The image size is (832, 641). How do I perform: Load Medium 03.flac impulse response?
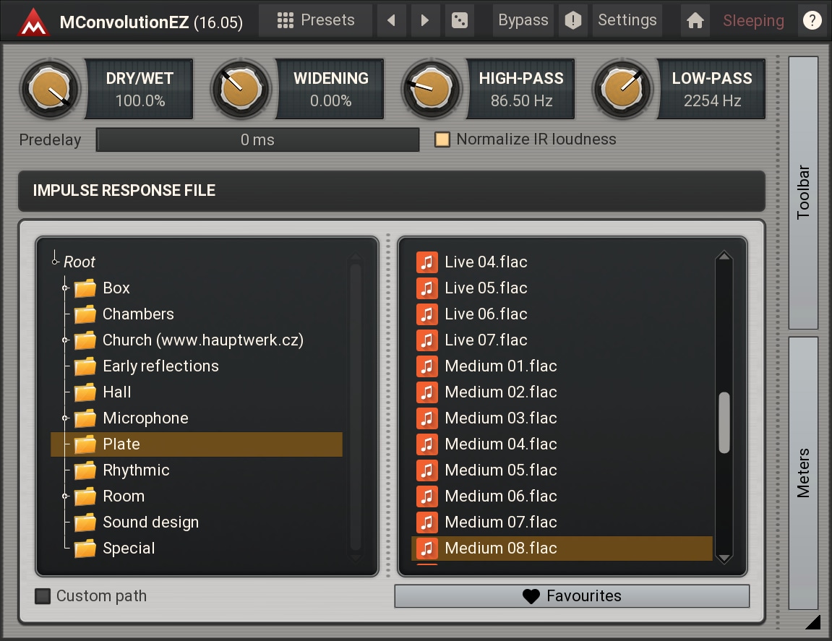pyautogui.click(x=562, y=418)
